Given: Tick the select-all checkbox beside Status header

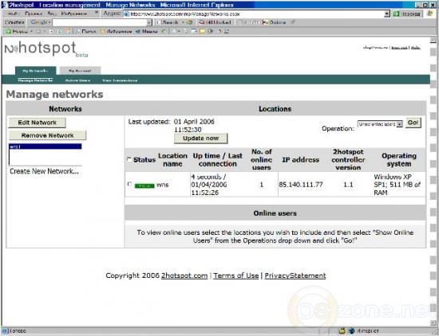Looking at the screenshot, I should click(129, 159).
